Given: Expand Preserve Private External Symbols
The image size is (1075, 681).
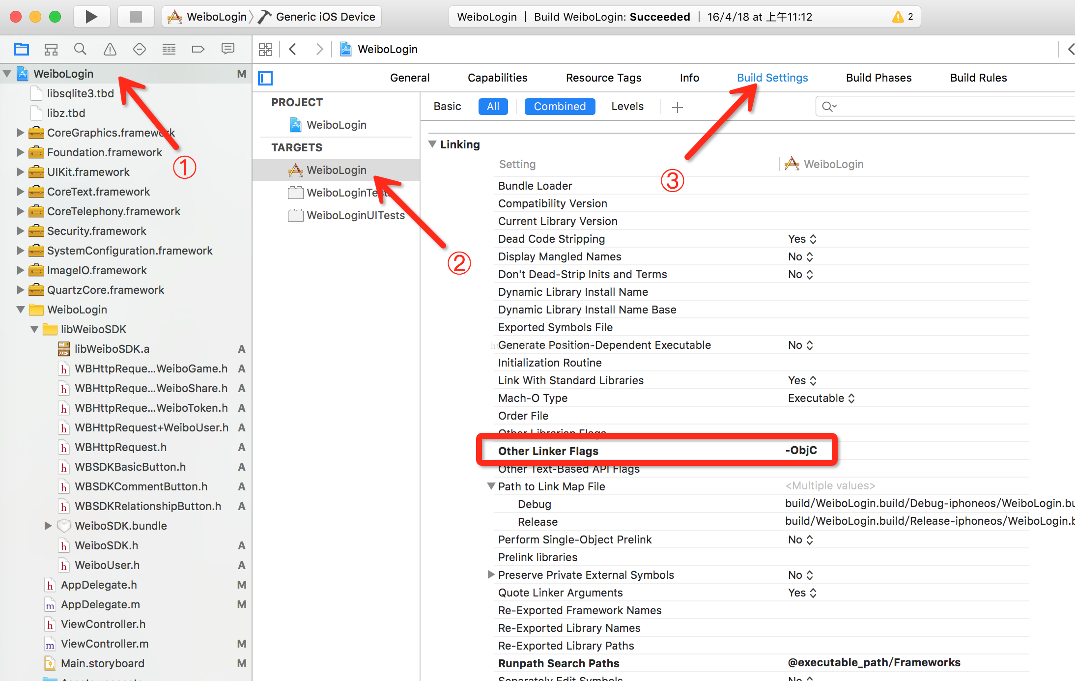Looking at the screenshot, I should [491, 574].
